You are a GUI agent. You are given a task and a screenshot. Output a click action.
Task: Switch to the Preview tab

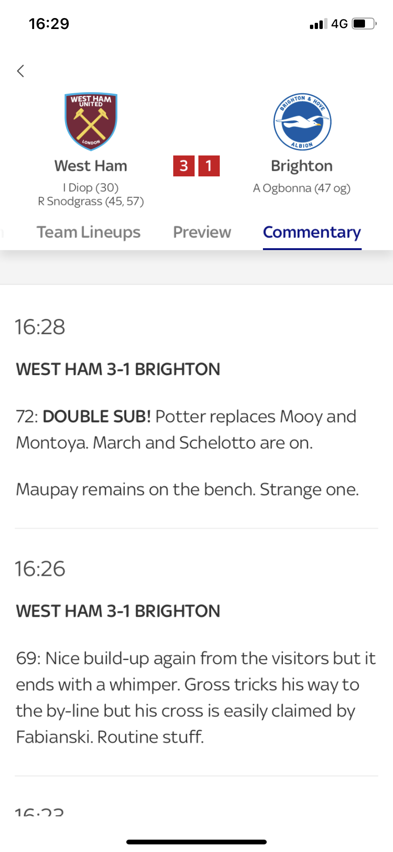click(202, 232)
